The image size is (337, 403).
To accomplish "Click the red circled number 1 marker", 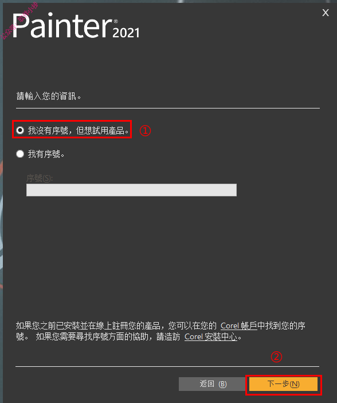I will click(x=145, y=130).
